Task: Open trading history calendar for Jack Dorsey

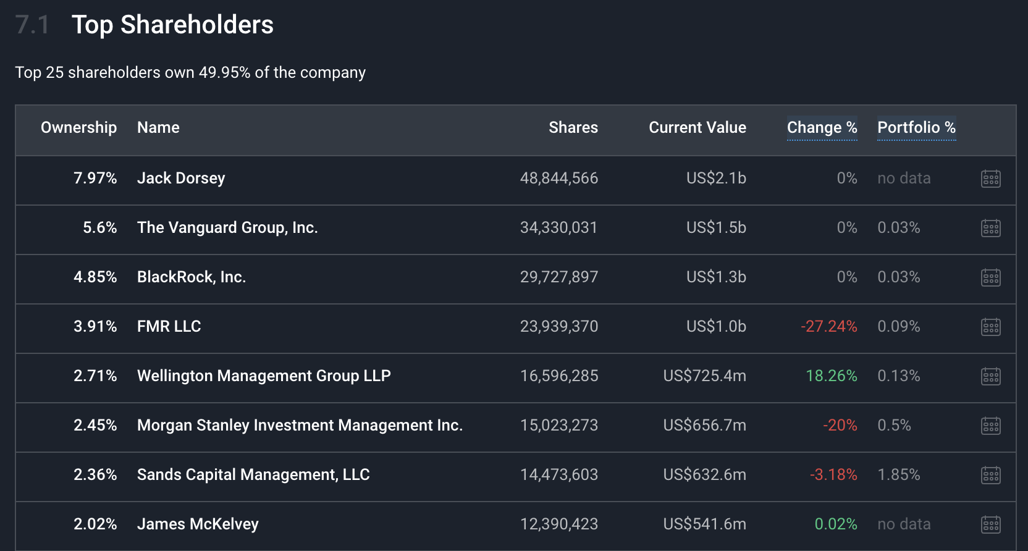Action: [x=991, y=179]
